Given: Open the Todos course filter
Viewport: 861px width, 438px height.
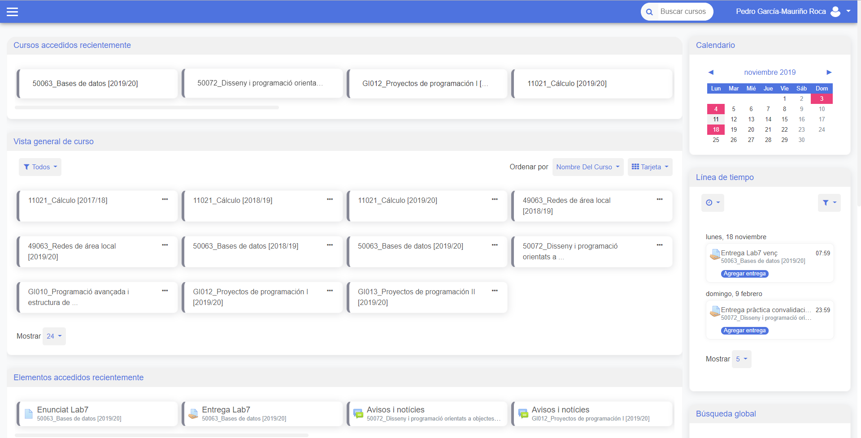Looking at the screenshot, I should pos(40,167).
